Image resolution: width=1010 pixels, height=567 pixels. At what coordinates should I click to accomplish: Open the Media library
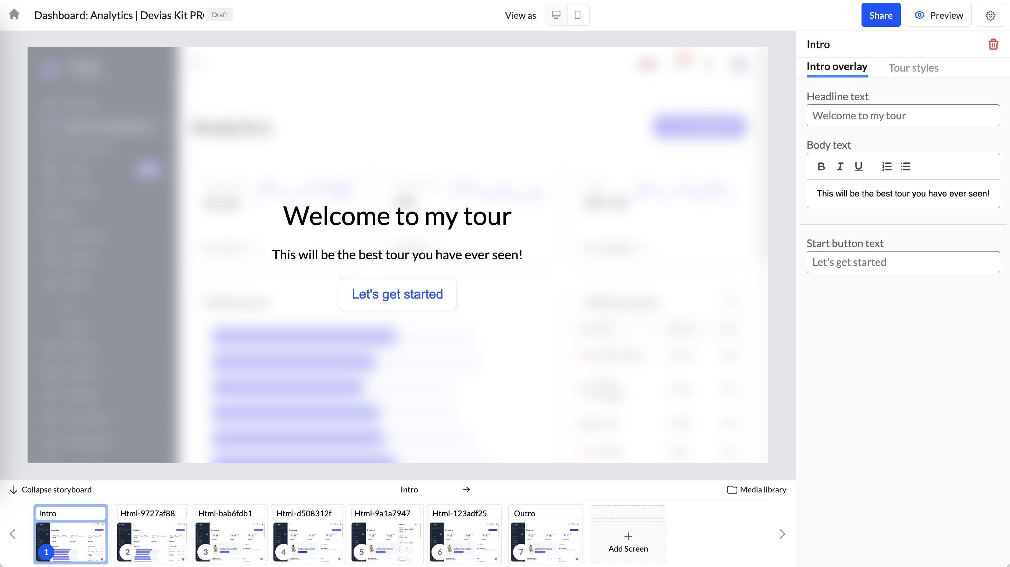pyautogui.click(x=757, y=490)
